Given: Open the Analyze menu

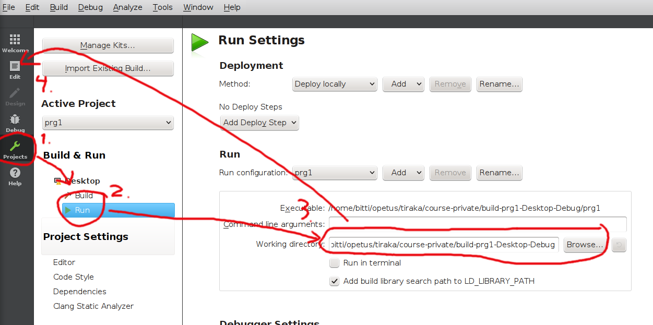Looking at the screenshot, I should click(128, 7).
